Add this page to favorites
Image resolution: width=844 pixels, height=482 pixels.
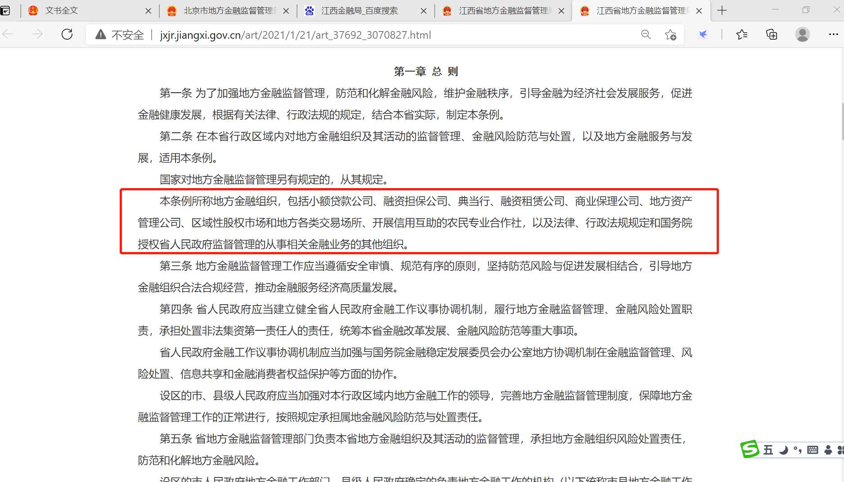point(670,35)
